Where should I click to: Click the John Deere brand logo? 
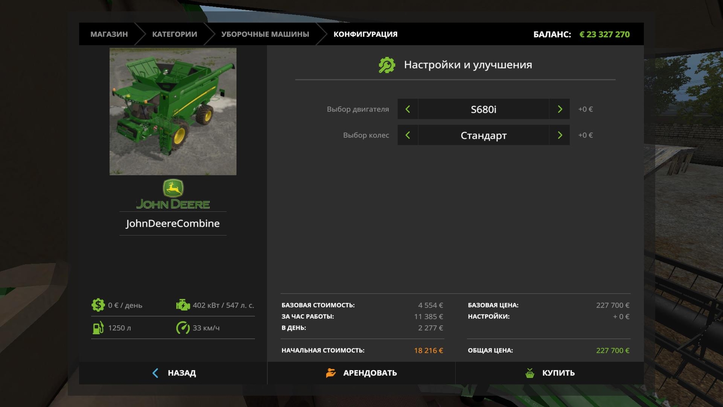click(173, 194)
